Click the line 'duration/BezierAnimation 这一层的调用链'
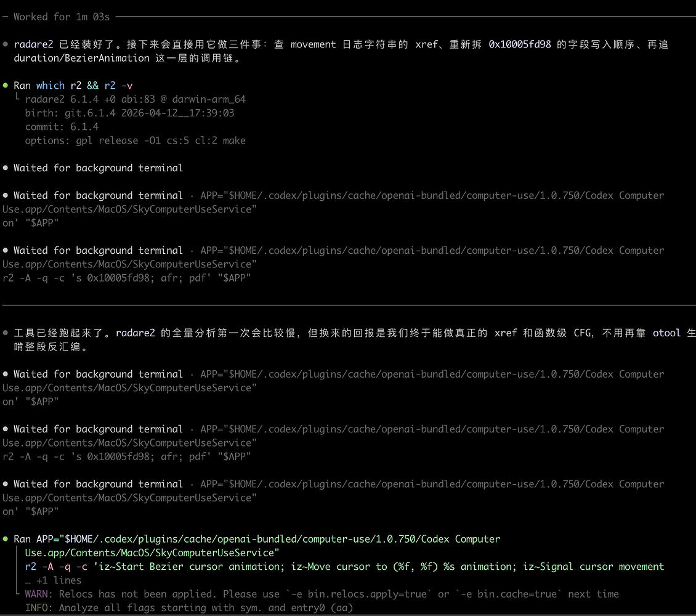 (127, 58)
